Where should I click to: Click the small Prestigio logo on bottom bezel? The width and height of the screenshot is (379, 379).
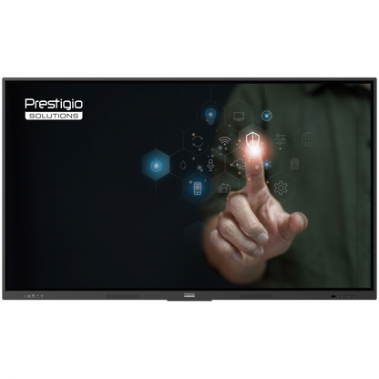pos(189,295)
